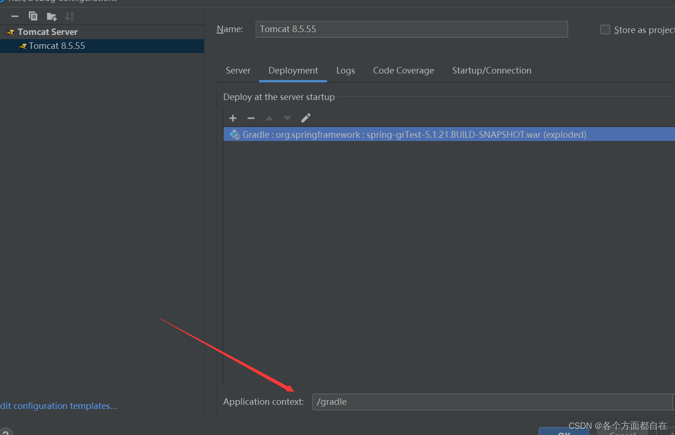Click the Application context field with /gradle
This screenshot has width=675, height=435.
point(492,402)
